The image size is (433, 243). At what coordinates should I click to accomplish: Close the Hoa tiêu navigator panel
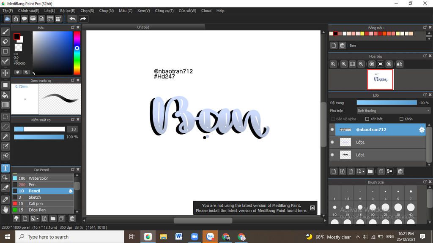pos(430,56)
